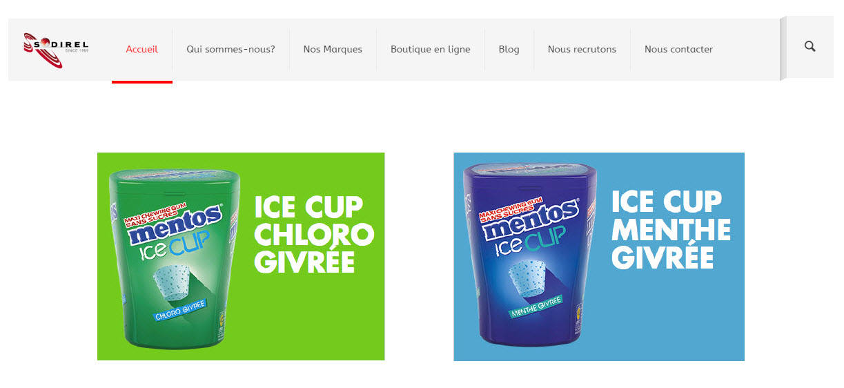Open Boutique en ligne

pos(431,49)
